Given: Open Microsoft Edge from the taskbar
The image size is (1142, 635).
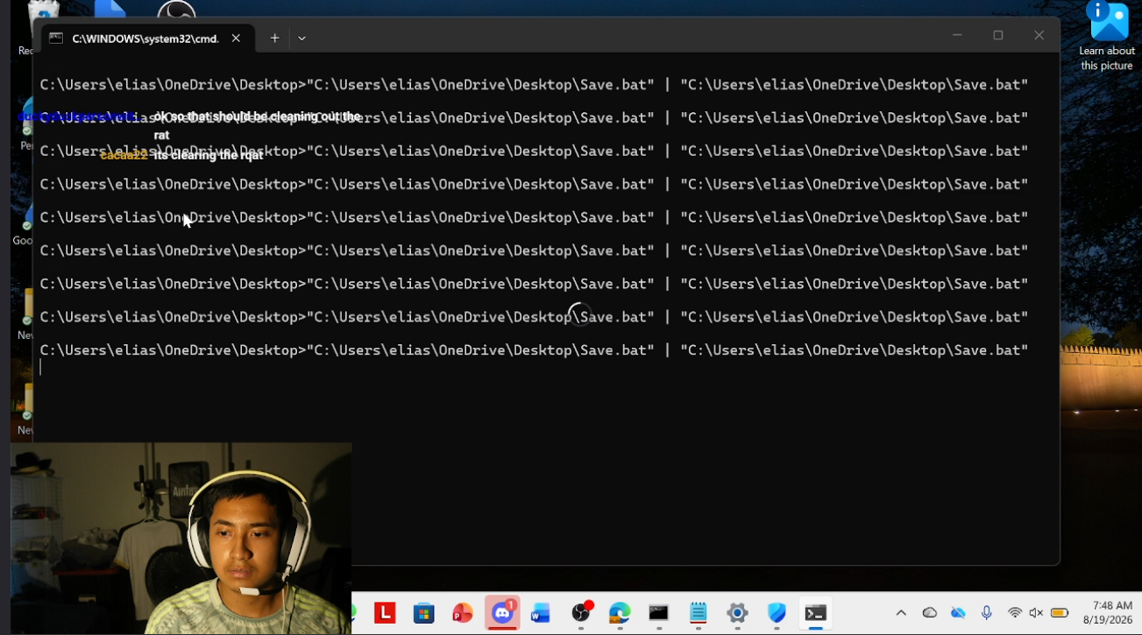Looking at the screenshot, I should [620, 613].
